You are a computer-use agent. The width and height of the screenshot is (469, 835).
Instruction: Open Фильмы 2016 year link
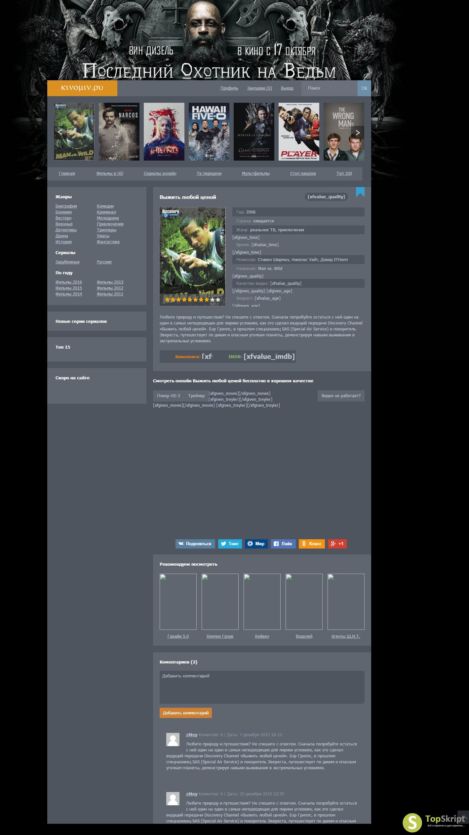click(x=69, y=282)
